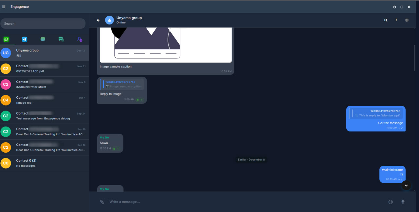Open application settings via the gear icon

[409, 7]
